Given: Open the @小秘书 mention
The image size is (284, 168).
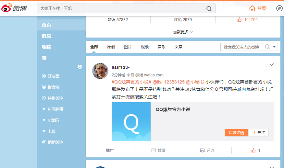Looking at the screenshot, I should (195, 82).
